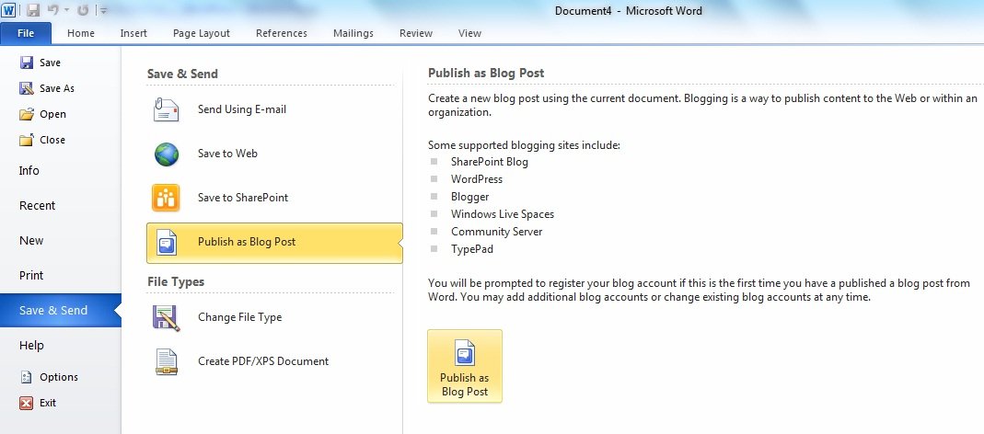This screenshot has width=984, height=434.
Task: Click the large Publish as Blog Post button
Action: 465,366
